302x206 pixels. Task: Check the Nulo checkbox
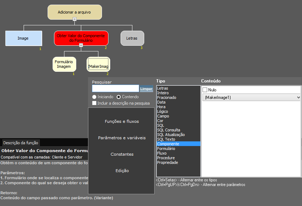[205, 90]
